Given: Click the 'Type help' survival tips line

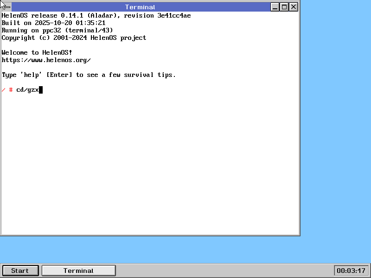Looking at the screenshot, I should 89,75.
